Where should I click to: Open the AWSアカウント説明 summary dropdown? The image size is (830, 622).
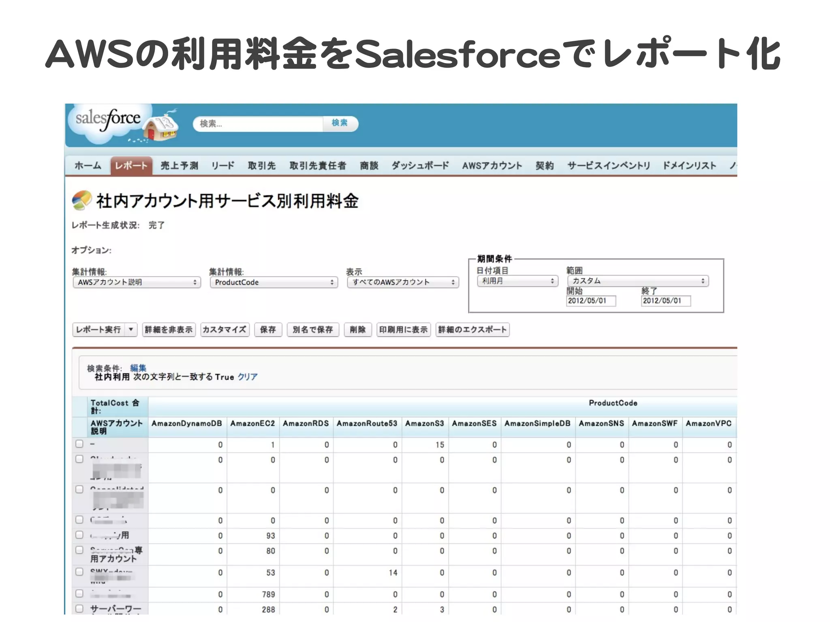point(137,282)
